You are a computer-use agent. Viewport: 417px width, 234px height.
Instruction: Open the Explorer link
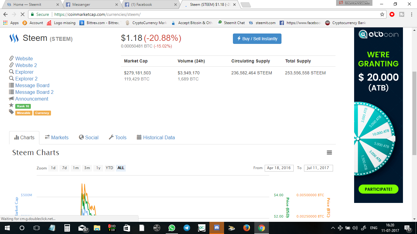24,72
